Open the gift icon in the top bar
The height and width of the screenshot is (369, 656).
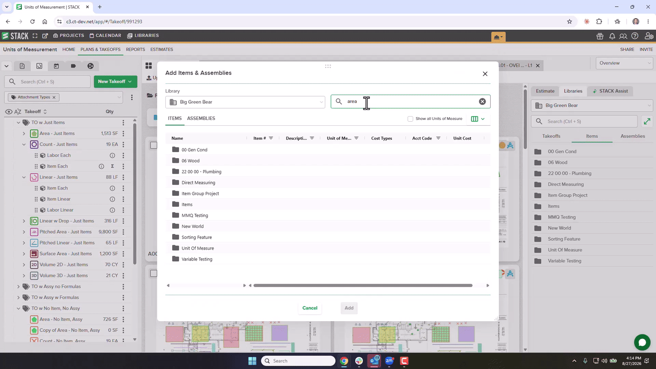[x=600, y=36]
